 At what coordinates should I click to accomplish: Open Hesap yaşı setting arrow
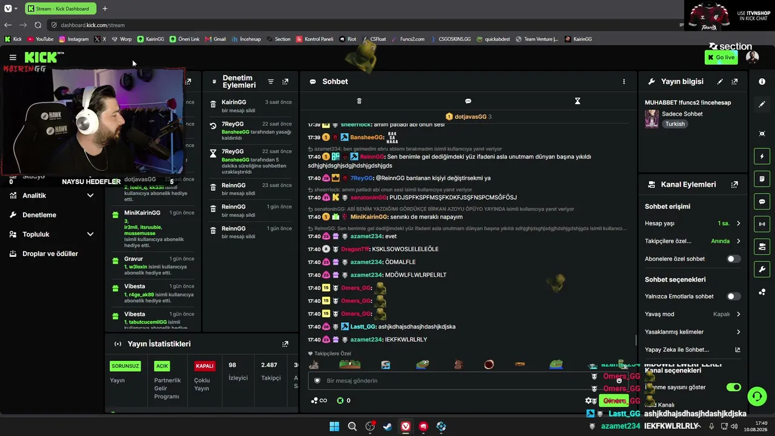738,223
